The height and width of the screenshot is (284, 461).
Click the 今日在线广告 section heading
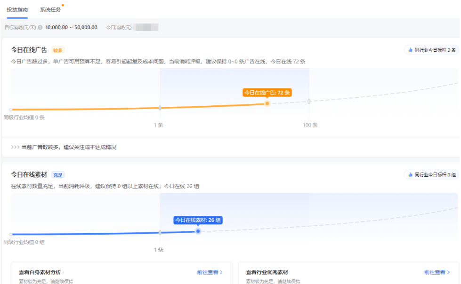point(29,50)
